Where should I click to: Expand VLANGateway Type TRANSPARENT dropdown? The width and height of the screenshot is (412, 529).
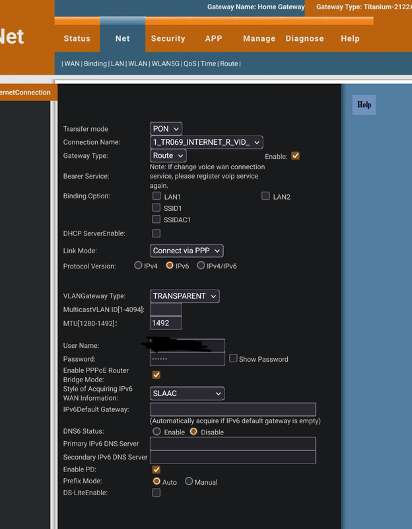(185, 296)
